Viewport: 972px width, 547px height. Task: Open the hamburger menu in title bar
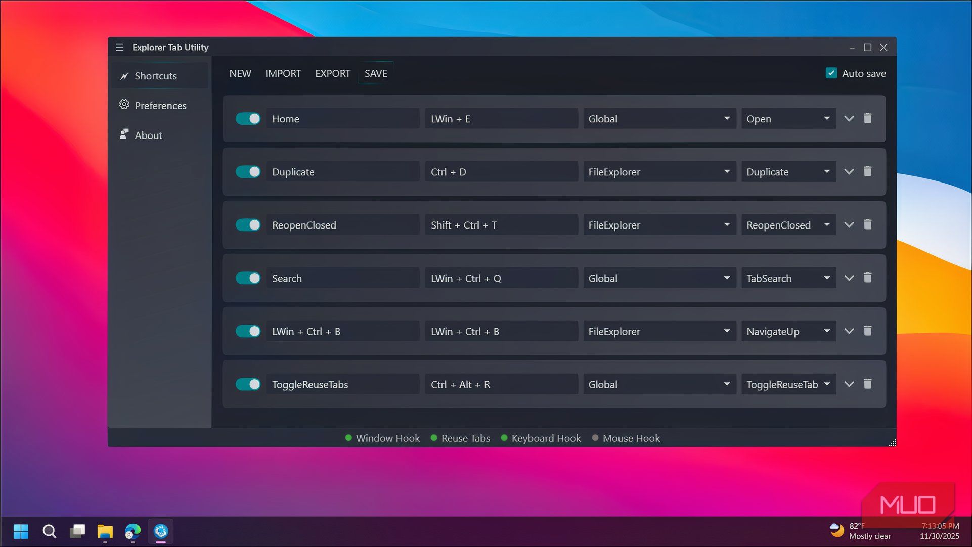pyautogui.click(x=119, y=47)
